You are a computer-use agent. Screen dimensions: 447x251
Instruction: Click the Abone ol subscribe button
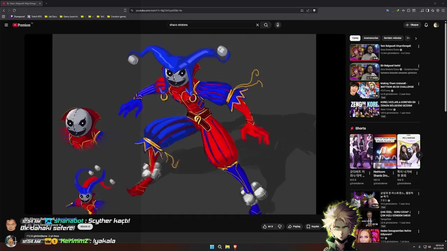85,227
